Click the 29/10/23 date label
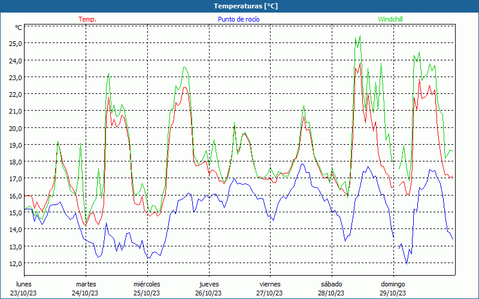This screenshot has height=299, width=479. [x=393, y=293]
